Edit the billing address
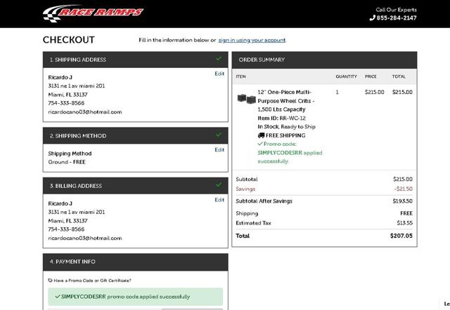Image resolution: width=450 pixels, height=310 pixels. [219, 200]
